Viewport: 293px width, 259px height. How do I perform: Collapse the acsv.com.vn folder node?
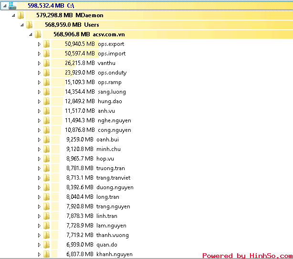point(31,34)
